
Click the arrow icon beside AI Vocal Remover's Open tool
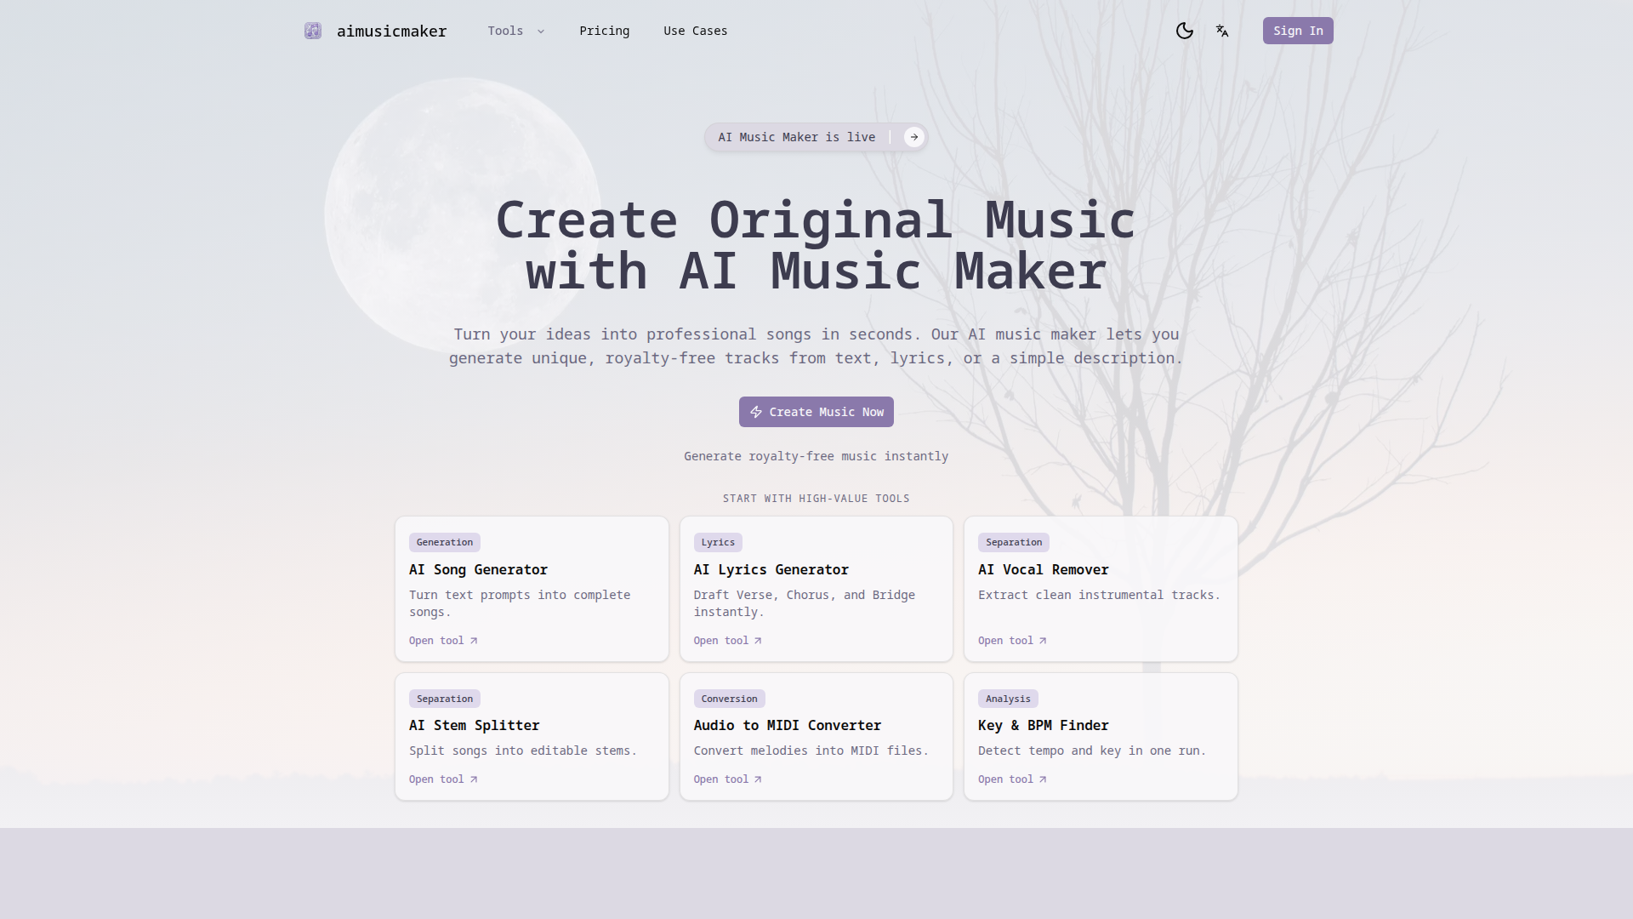point(1043,641)
